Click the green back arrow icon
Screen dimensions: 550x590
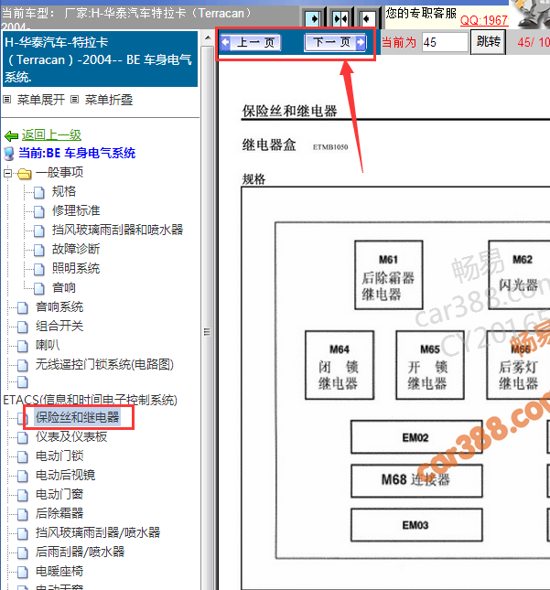click(11, 135)
